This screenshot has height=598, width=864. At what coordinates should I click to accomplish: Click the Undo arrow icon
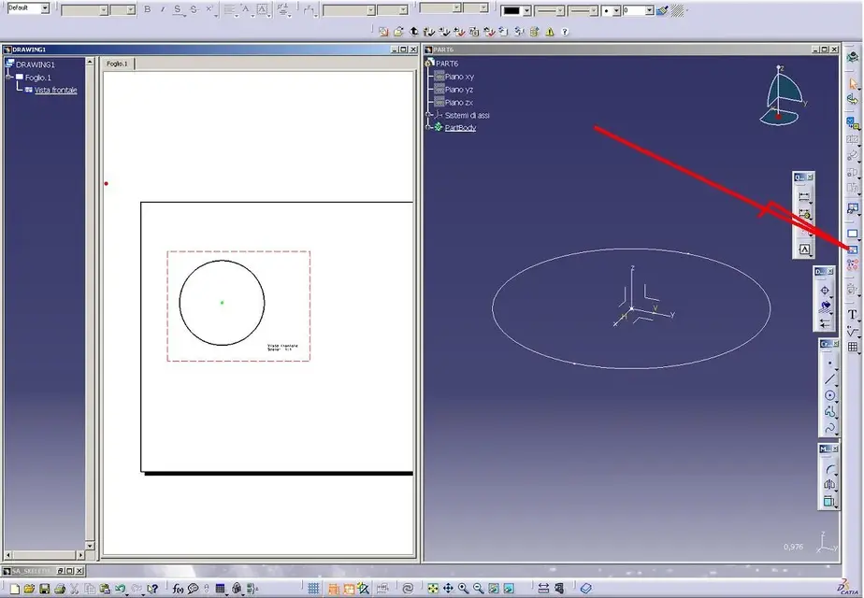point(121,589)
